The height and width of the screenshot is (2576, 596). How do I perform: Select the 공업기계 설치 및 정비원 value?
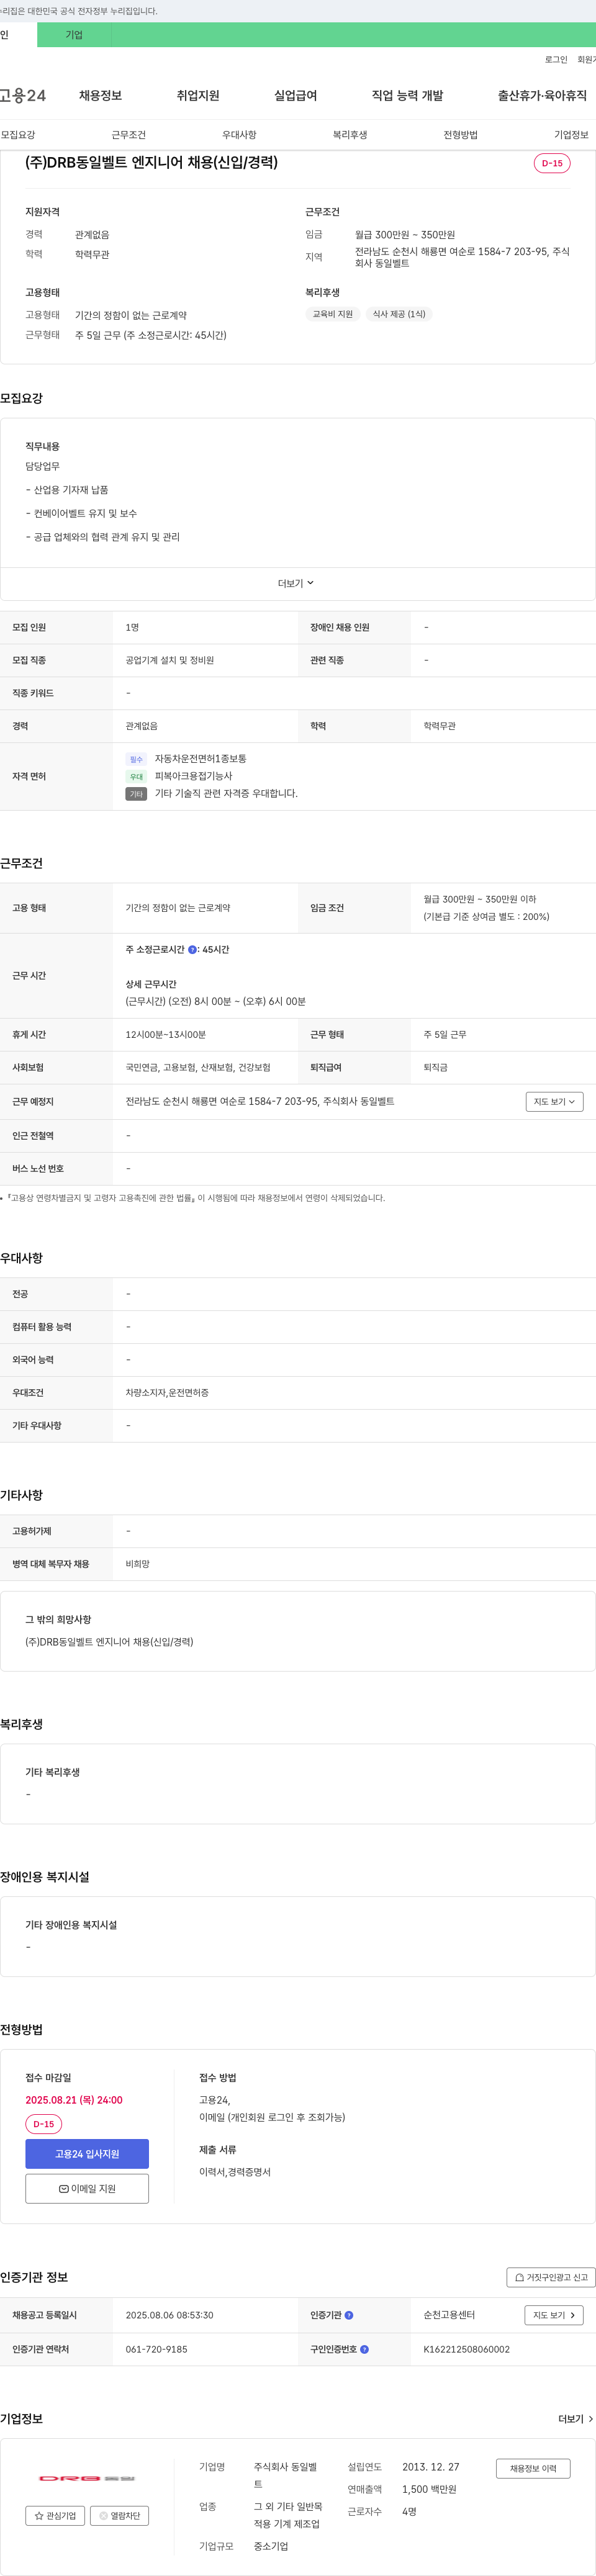coord(170,660)
